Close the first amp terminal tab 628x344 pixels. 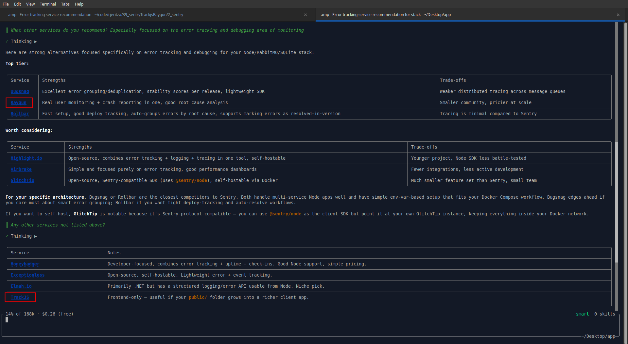click(x=305, y=15)
